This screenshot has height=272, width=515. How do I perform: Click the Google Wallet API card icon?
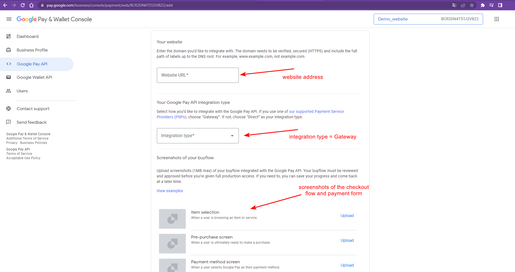(x=8, y=77)
